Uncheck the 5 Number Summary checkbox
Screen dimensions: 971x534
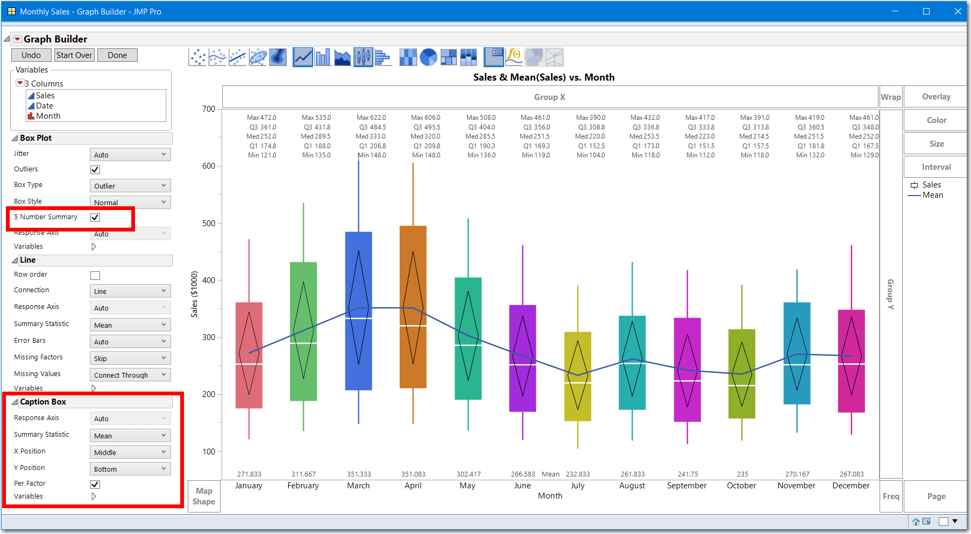tap(95, 218)
